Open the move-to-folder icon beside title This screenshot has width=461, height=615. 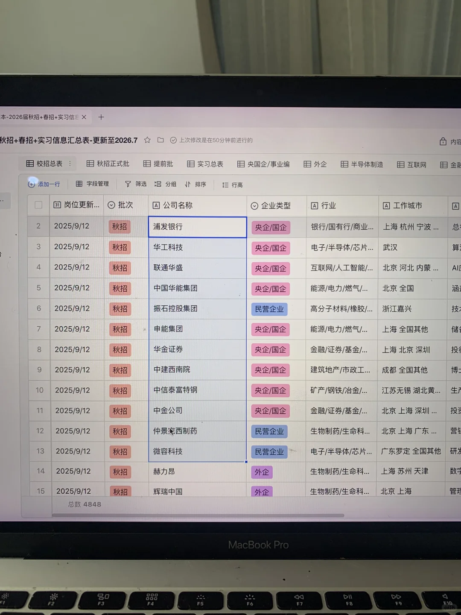tap(160, 140)
